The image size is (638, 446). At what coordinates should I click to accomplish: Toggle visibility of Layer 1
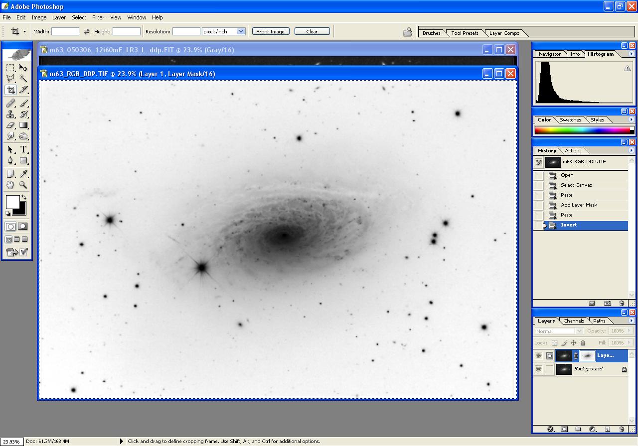tap(538, 356)
